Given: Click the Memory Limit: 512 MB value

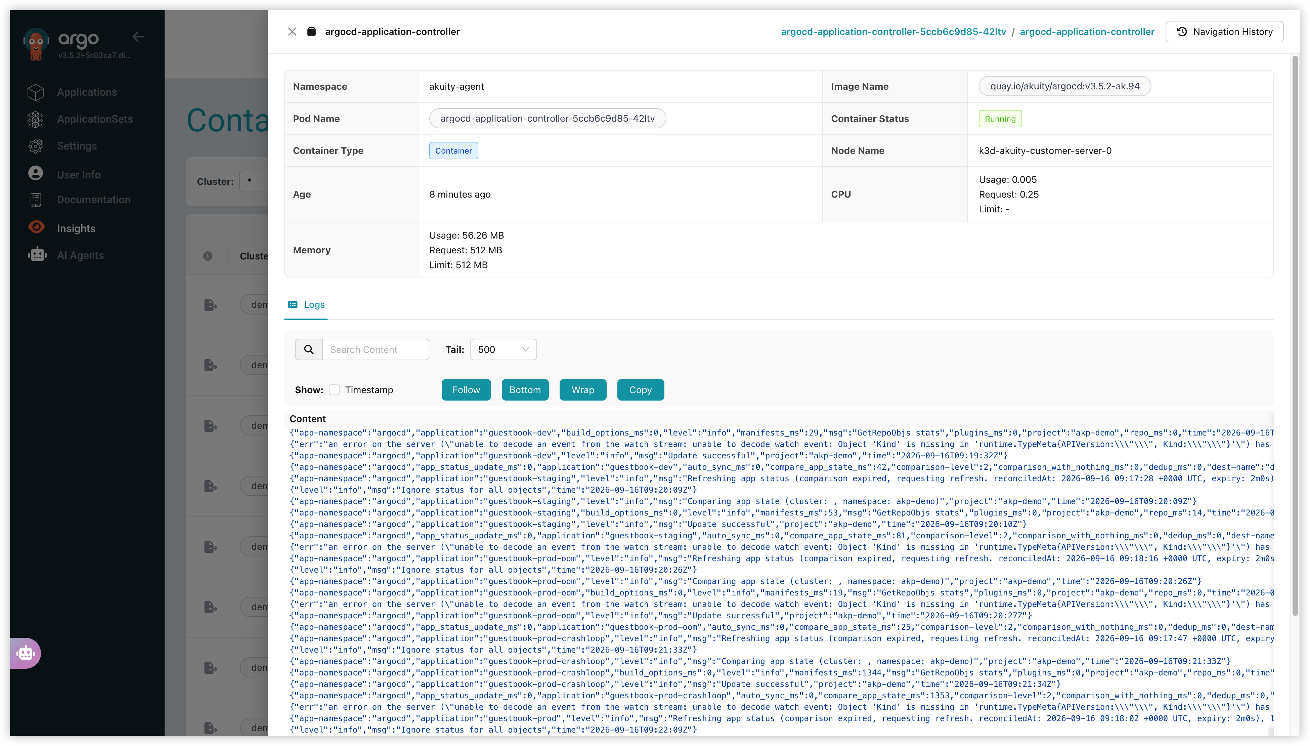Looking at the screenshot, I should click(458, 265).
